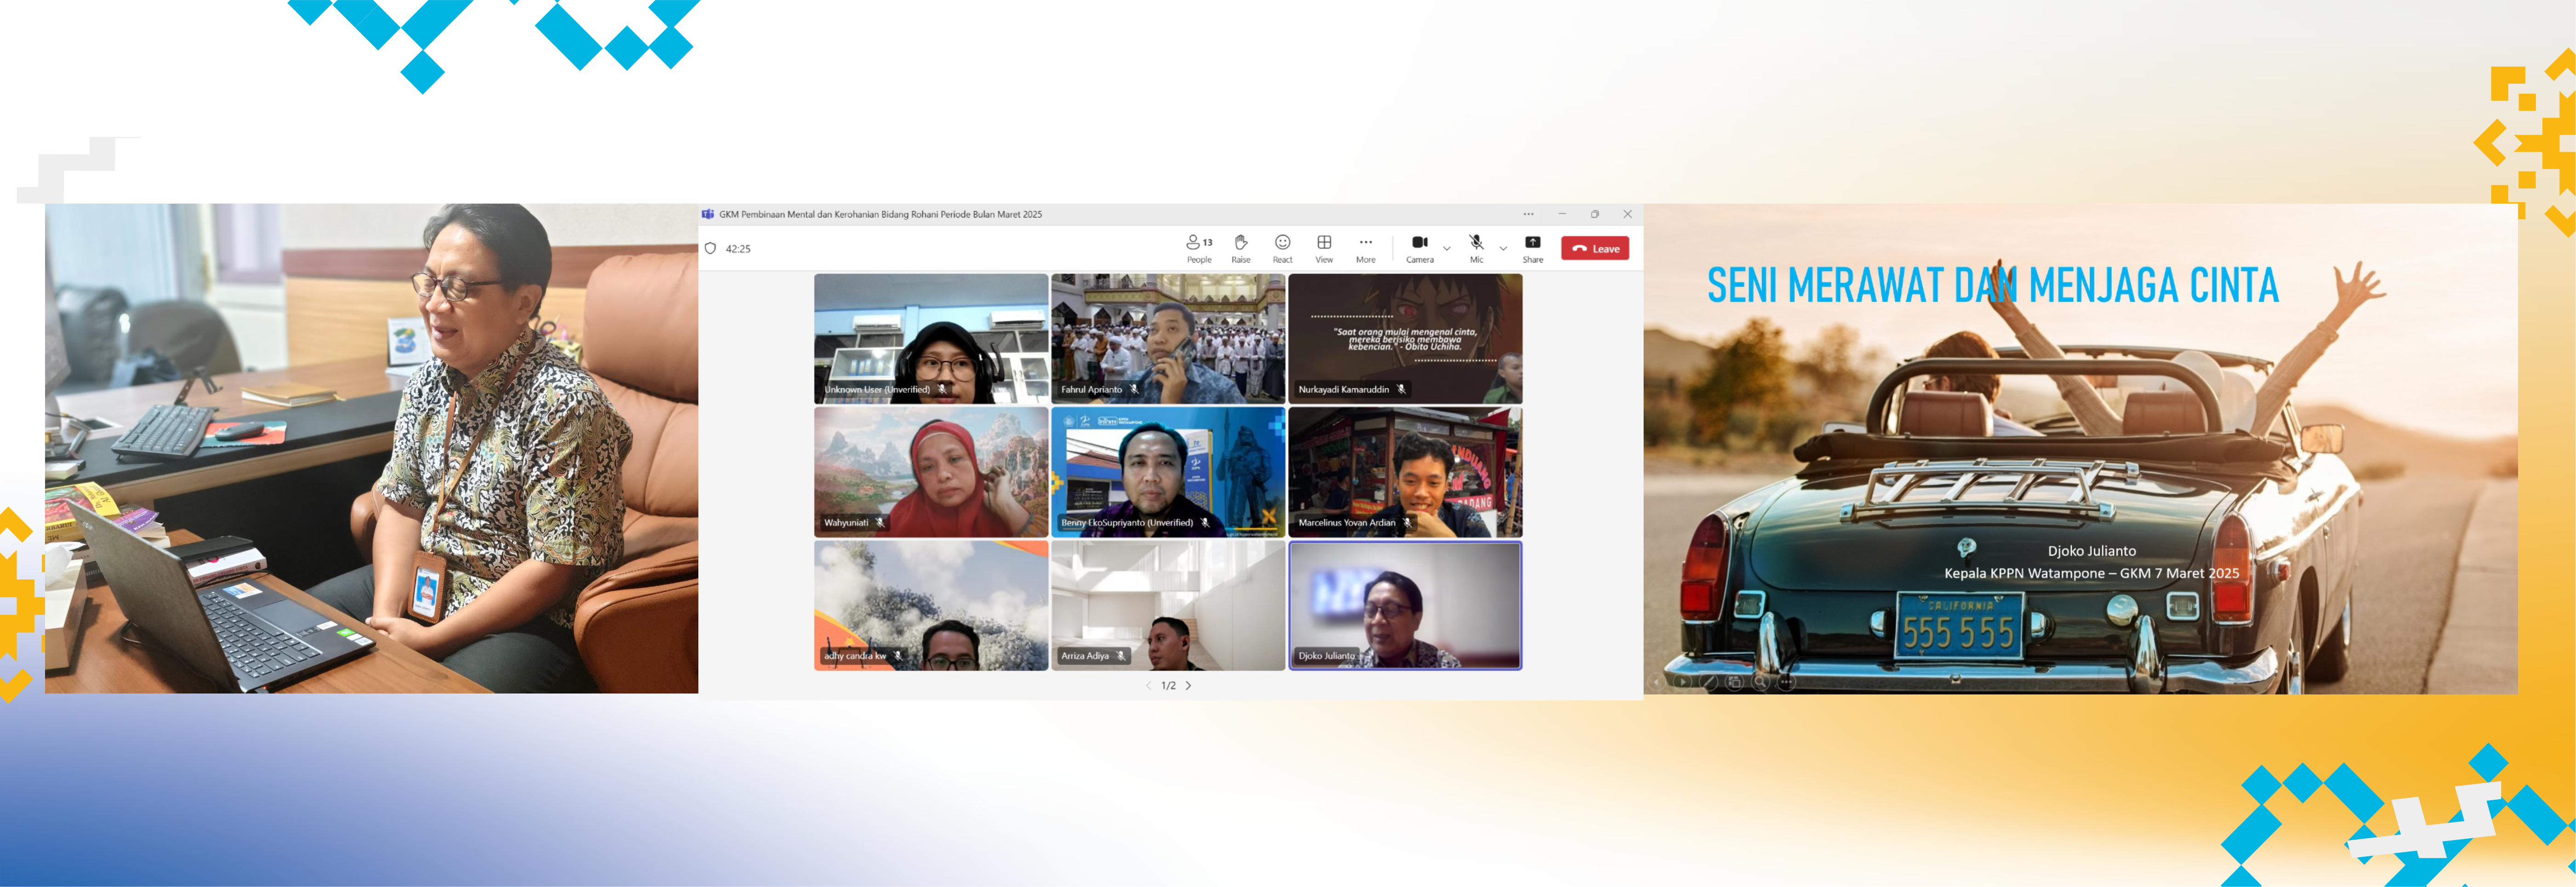This screenshot has height=887, width=2576.
Task: Advance to next slide in slideshow controls
Action: click(x=1683, y=682)
